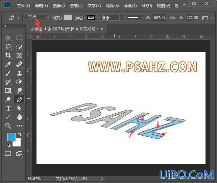Open the 图像(I) menu

[59, 6]
